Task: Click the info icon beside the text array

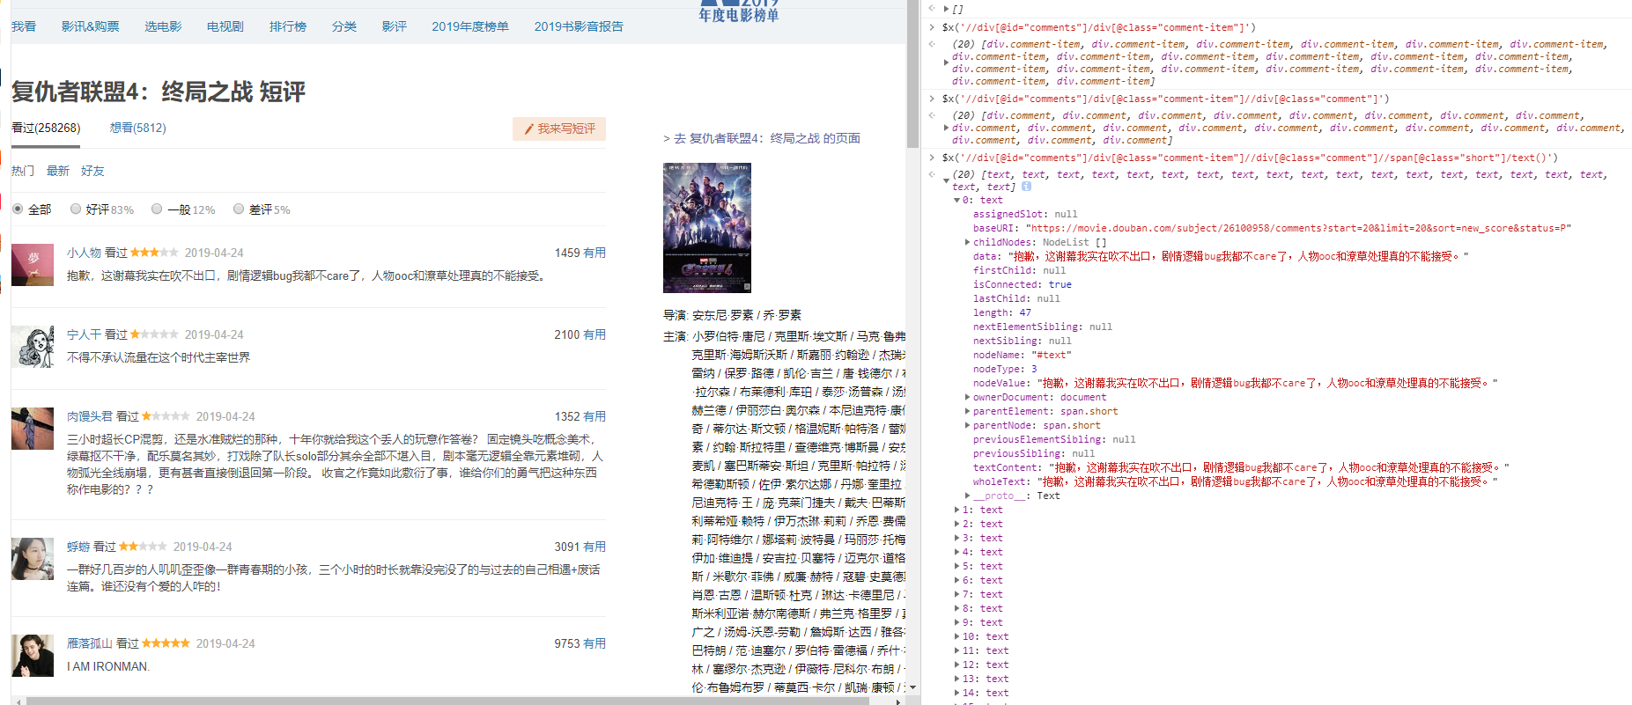Action: click(x=1026, y=187)
